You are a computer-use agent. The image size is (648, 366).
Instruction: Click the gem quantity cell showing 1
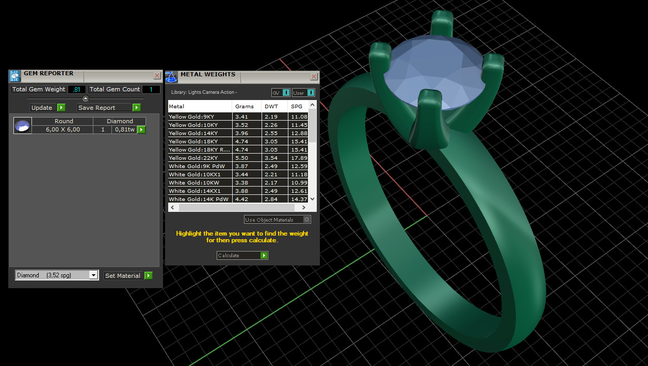103,129
